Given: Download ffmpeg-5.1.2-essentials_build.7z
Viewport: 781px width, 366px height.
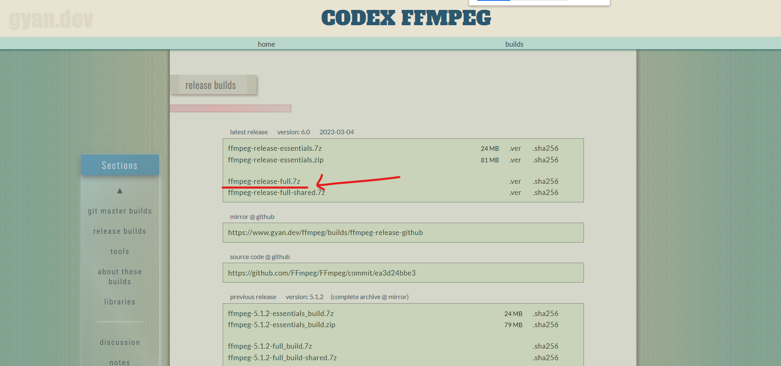Looking at the screenshot, I should (281, 314).
